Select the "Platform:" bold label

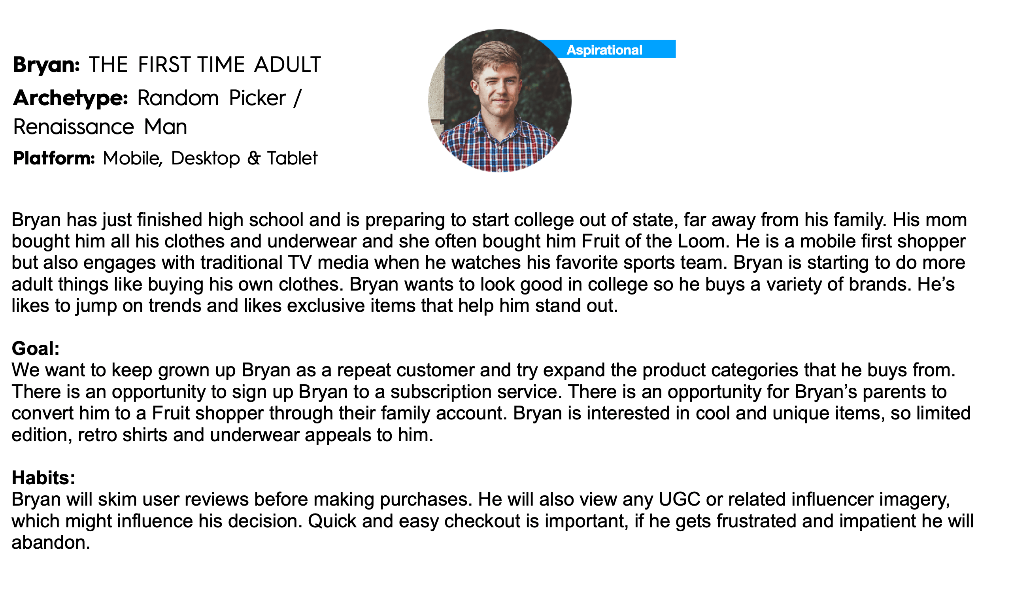pyautogui.click(x=54, y=159)
